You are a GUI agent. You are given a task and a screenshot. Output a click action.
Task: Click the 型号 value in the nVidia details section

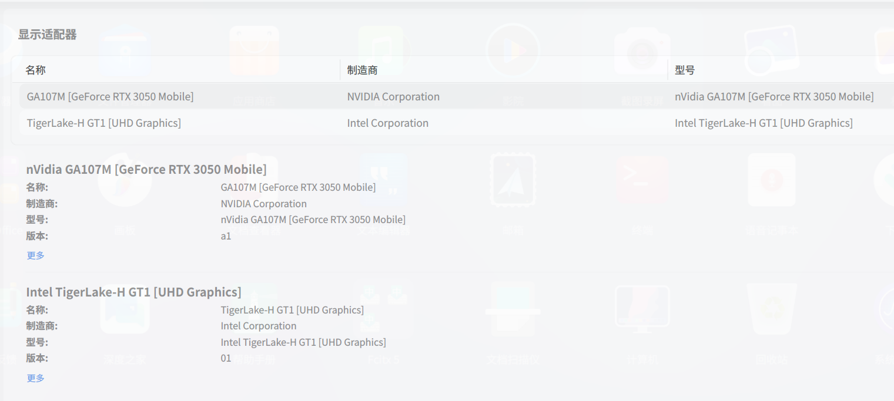[313, 220]
